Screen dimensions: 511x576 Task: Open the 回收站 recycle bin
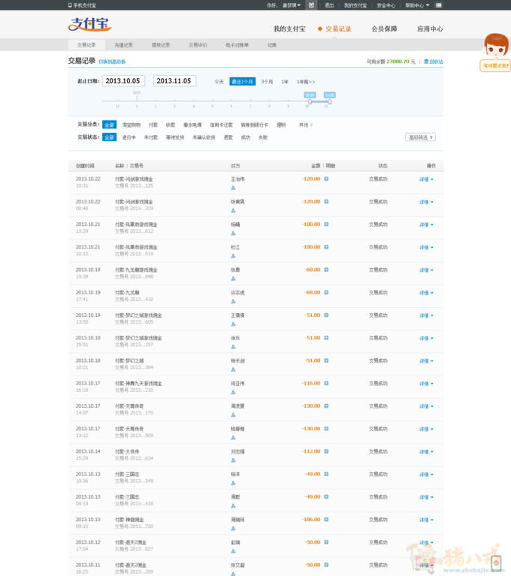pyautogui.click(x=434, y=62)
